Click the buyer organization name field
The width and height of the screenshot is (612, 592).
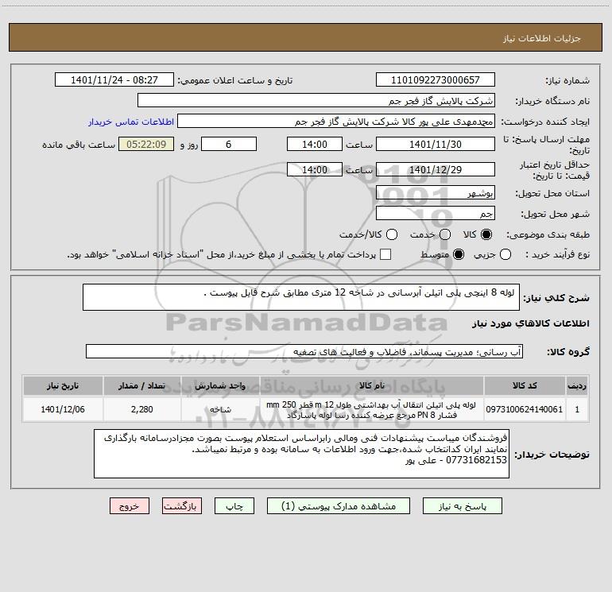point(316,100)
